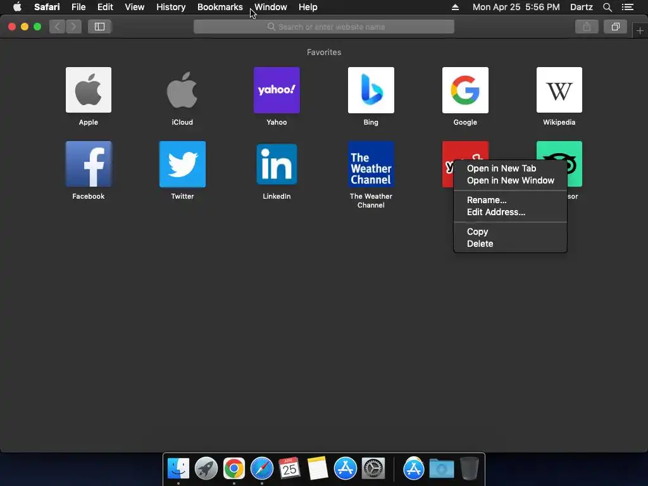Select Edit Address... from context menu
This screenshot has width=648, height=486.
(x=511, y=211)
